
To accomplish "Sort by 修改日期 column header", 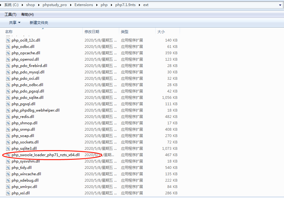I will pos(92,32).
